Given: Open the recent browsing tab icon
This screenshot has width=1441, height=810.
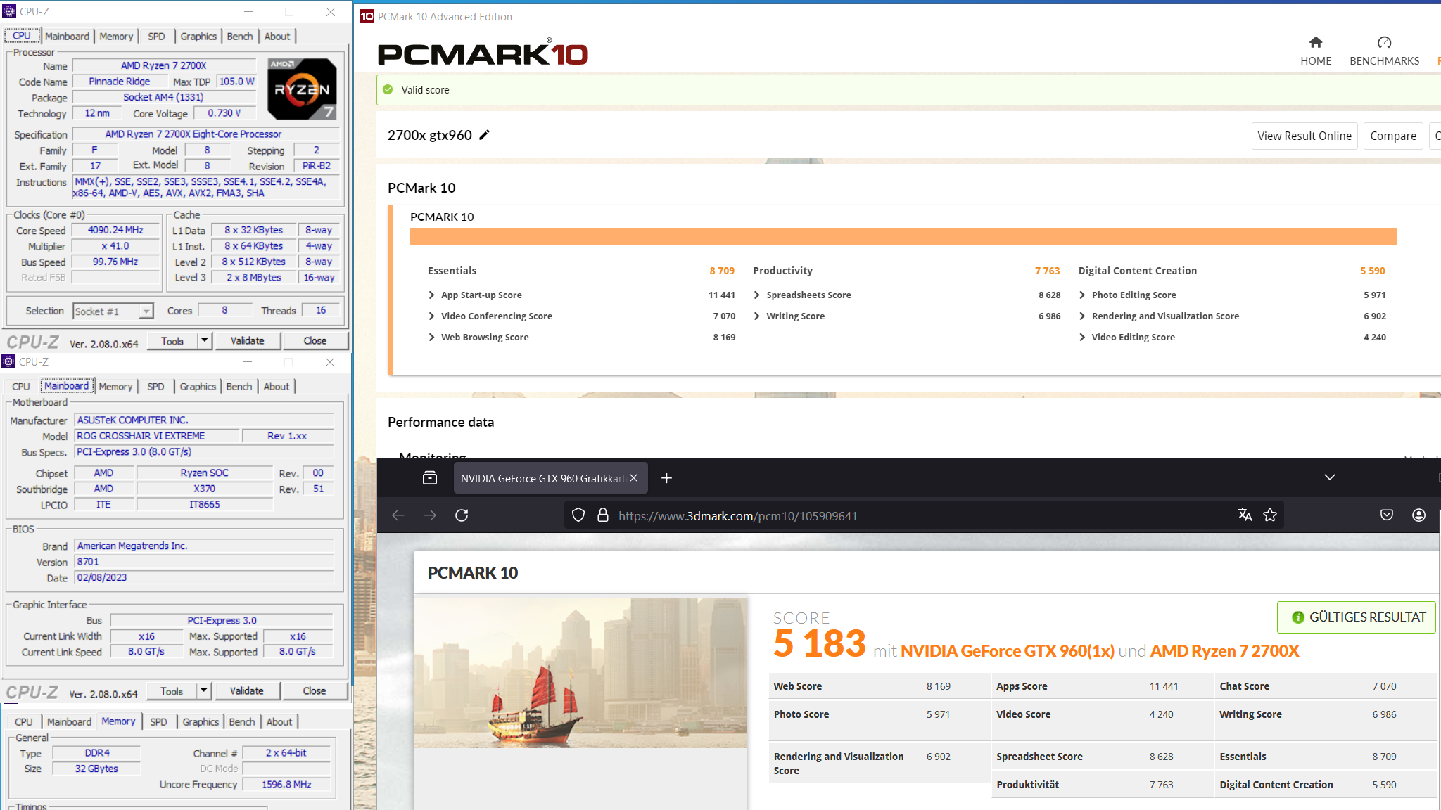Looking at the screenshot, I should 430,478.
